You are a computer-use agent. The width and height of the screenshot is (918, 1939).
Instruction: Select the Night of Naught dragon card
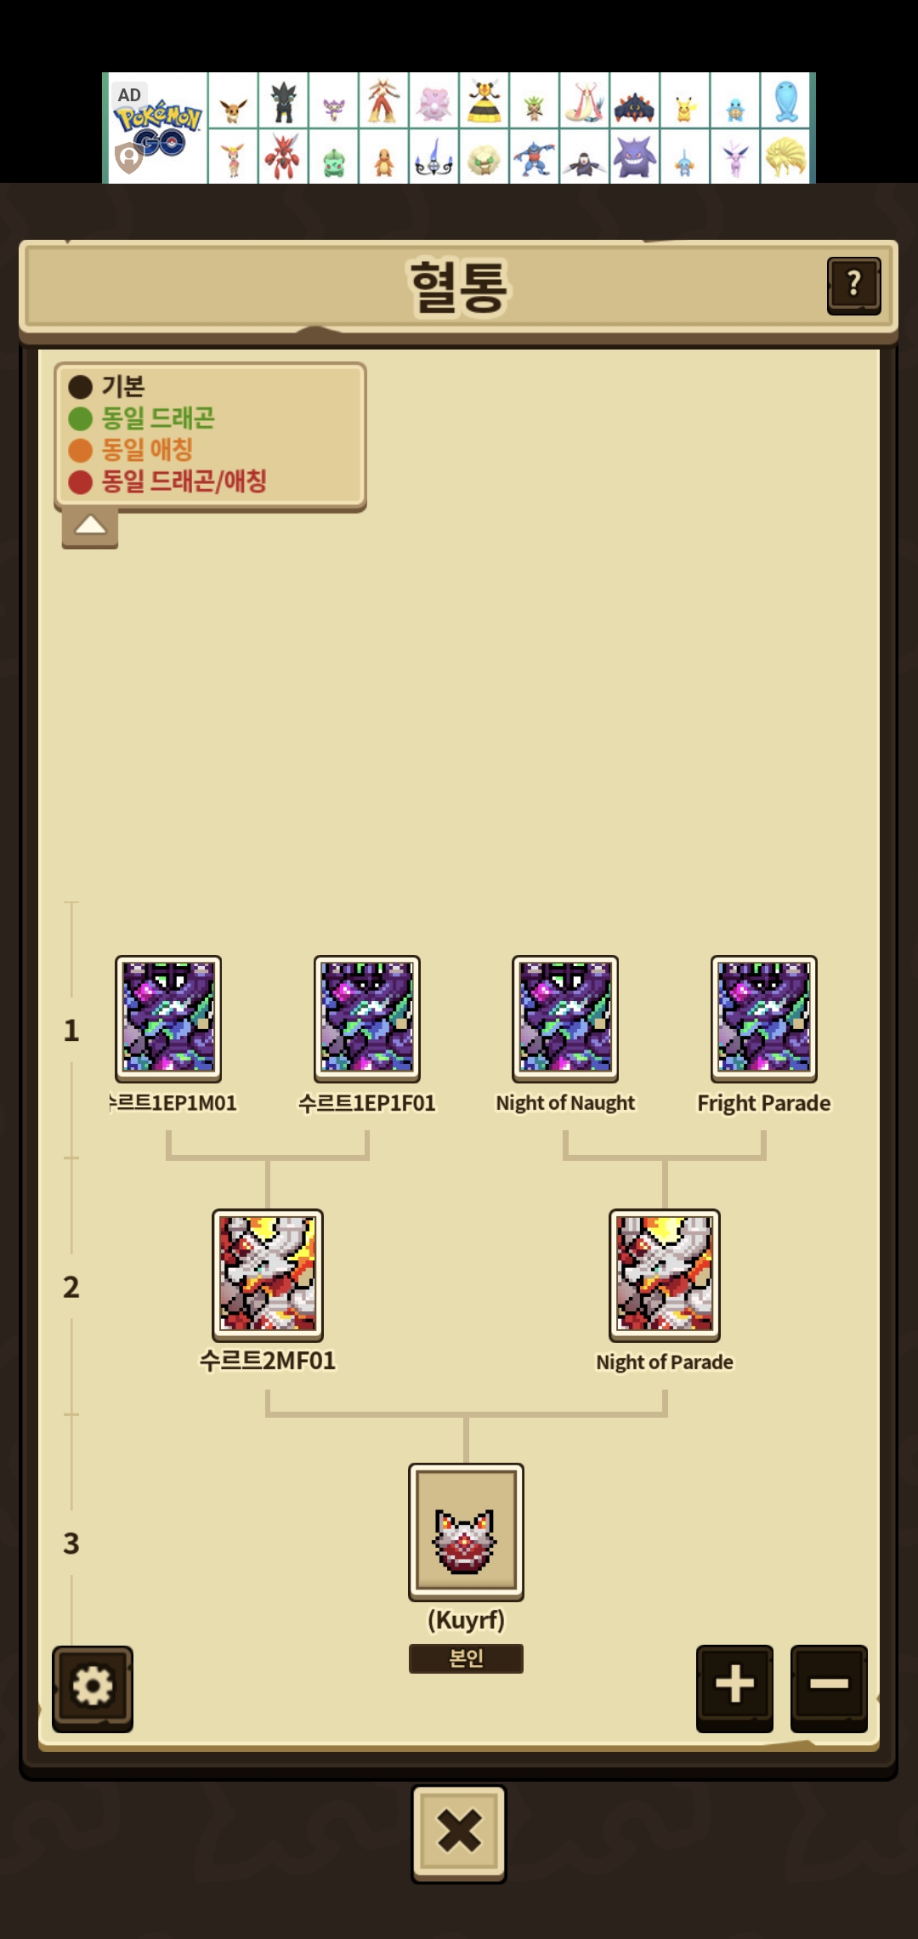(565, 1018)
